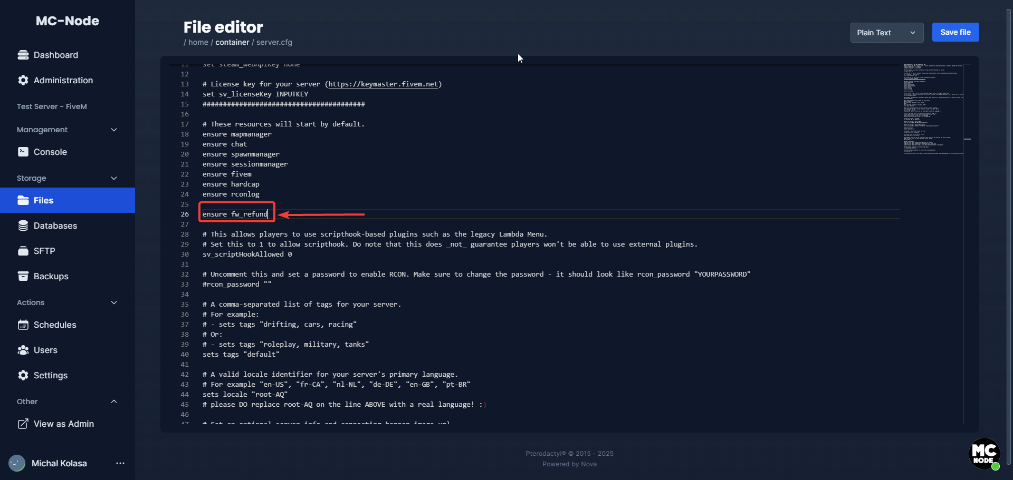Image resolution: width=1013 pixels, height=480 pixels.
Task: Click the MC-Node logo title
Action: tap(68, 21)
